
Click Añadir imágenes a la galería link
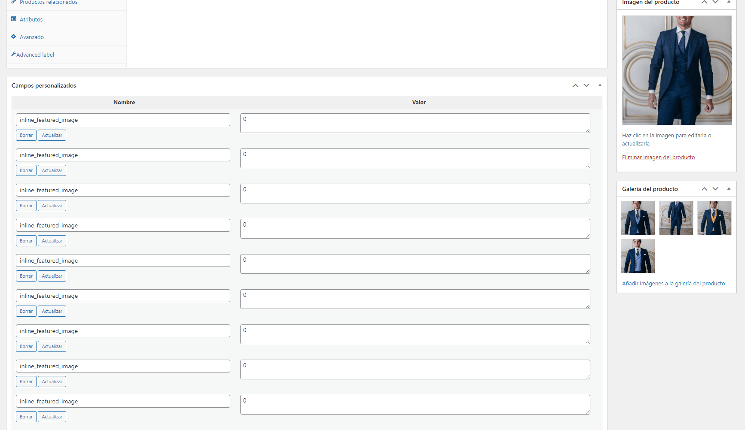point(673,283)
